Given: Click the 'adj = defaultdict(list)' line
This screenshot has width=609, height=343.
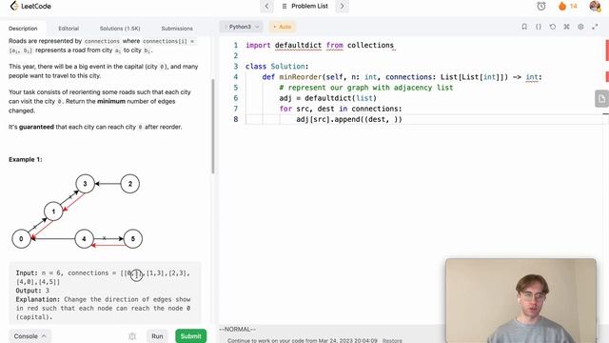Looking at the screenshot, I should [x=327, y=98].
